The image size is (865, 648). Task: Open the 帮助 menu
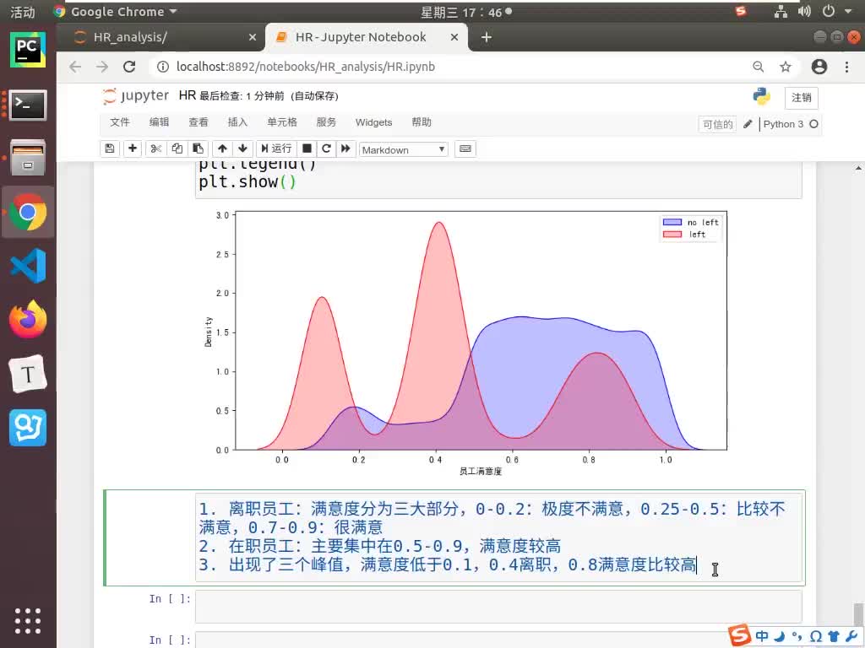click(422, 122)
